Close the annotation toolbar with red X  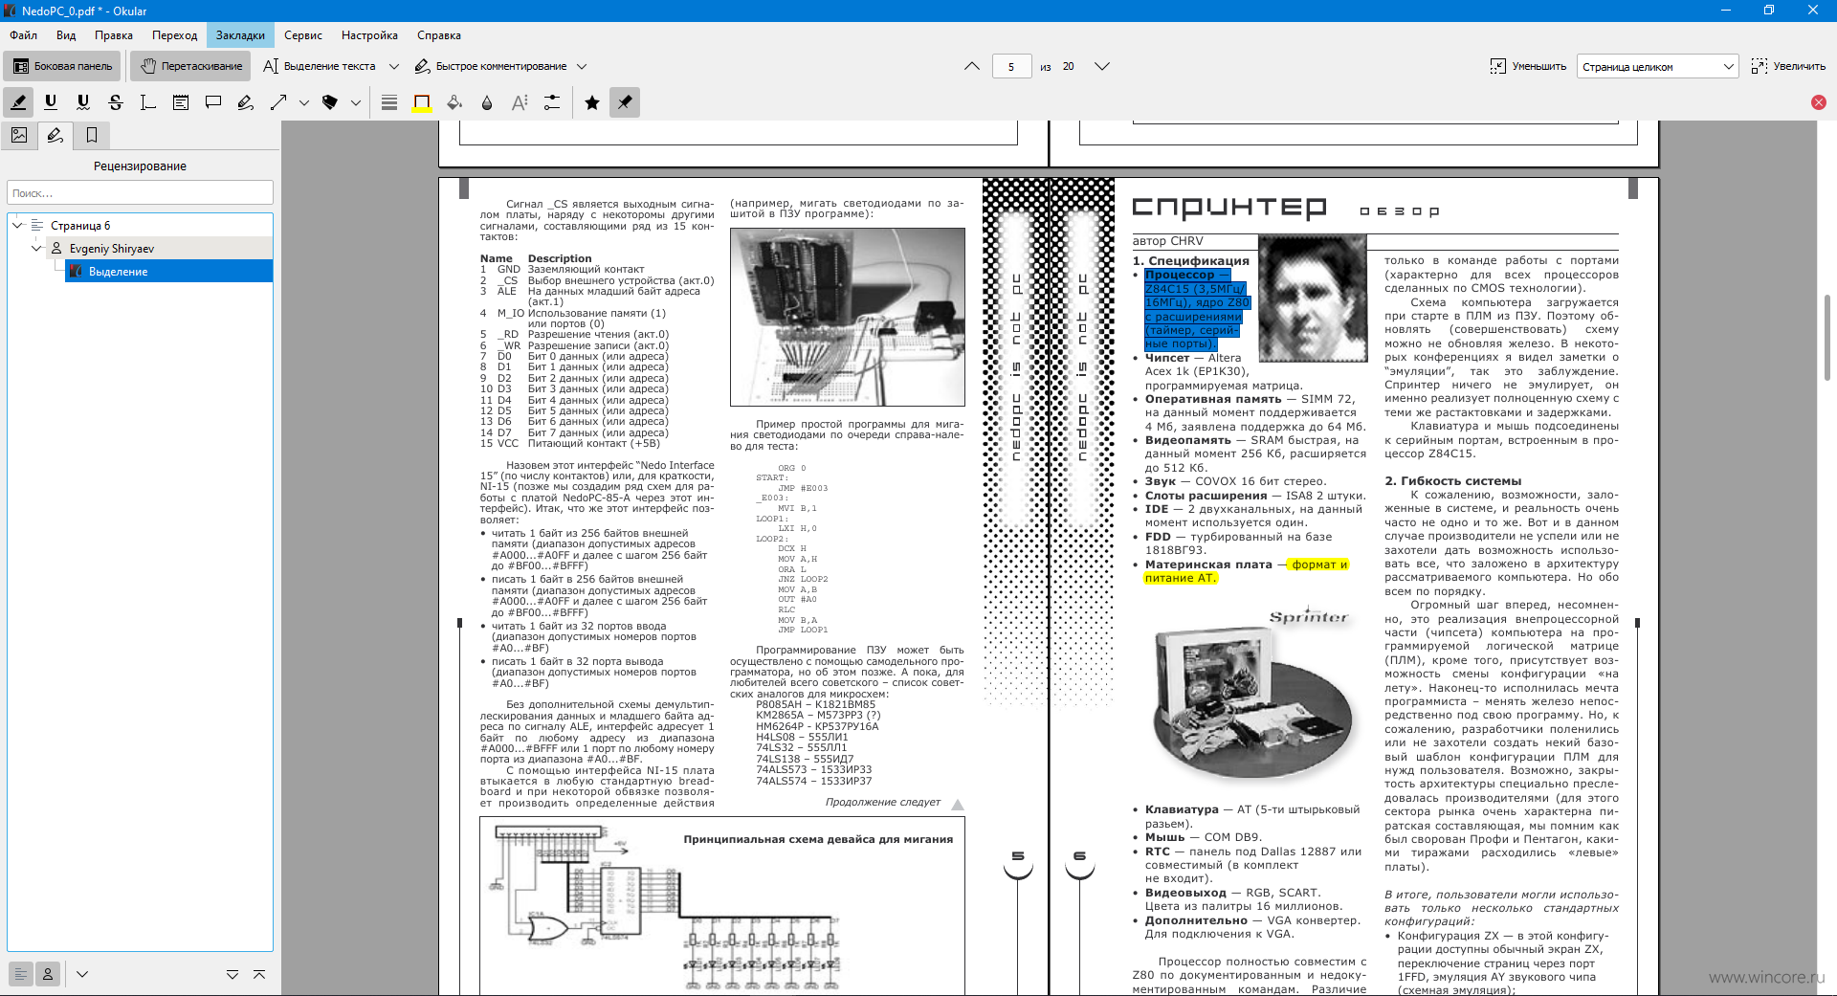pos(1819,102)
